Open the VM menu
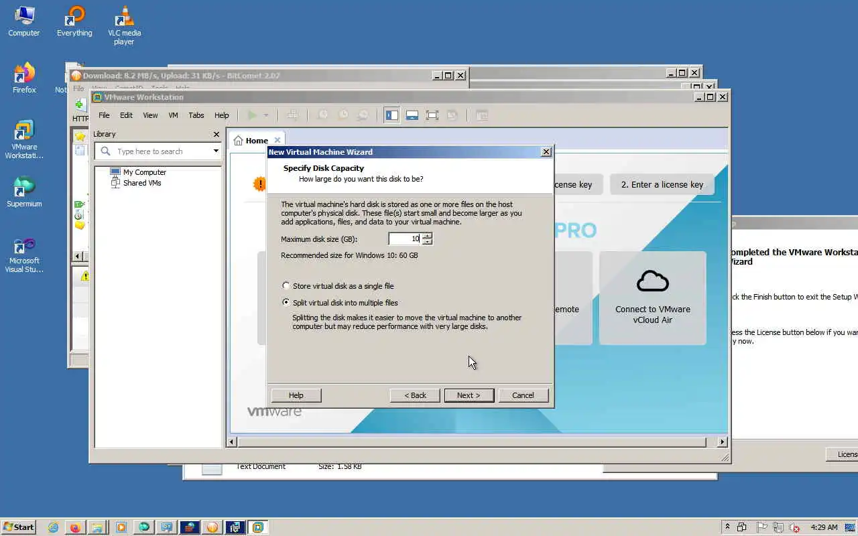 coord(173,115)
